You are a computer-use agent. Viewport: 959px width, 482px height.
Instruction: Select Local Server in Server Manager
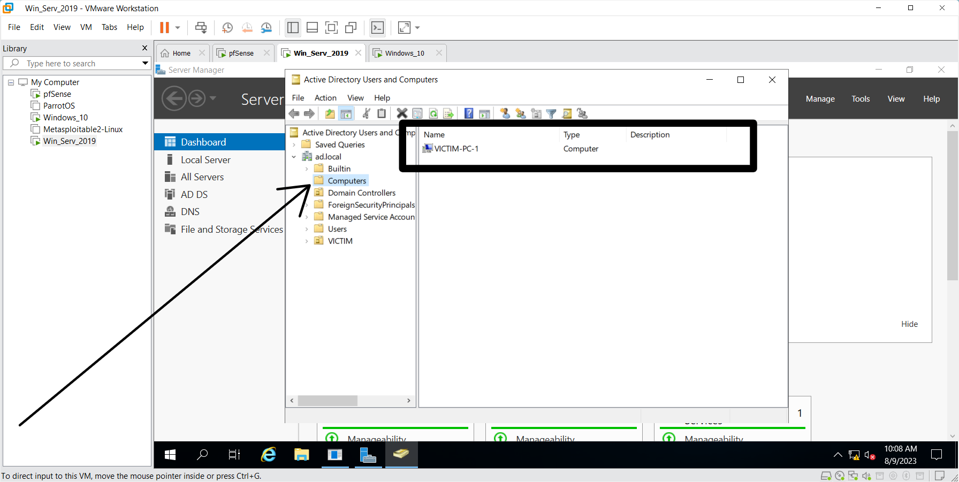coord(205,160)
